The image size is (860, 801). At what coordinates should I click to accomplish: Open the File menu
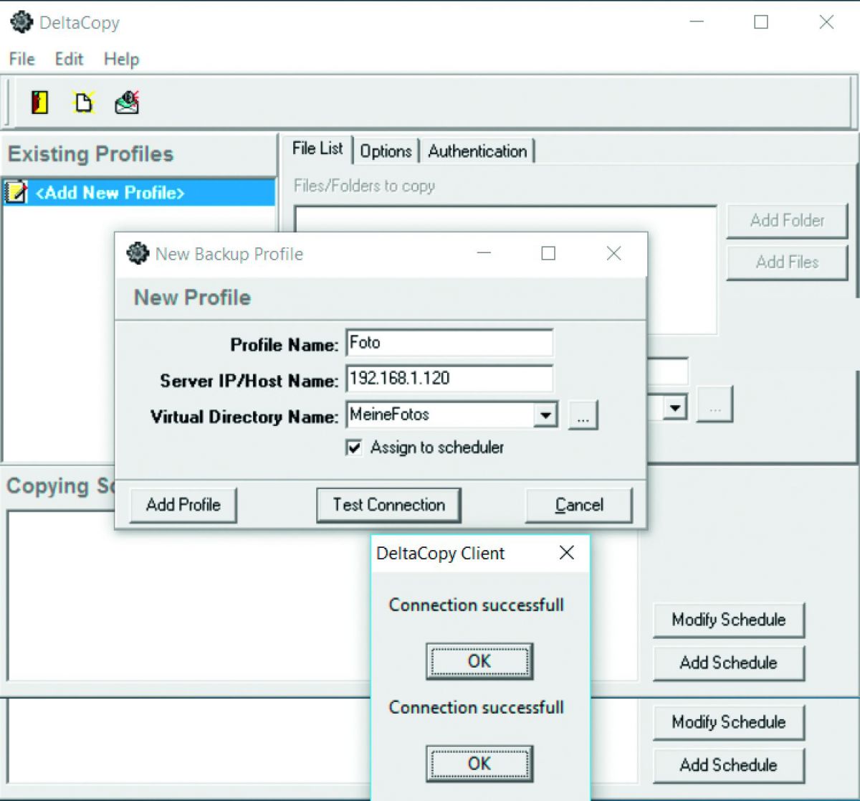tap(21, 59)
